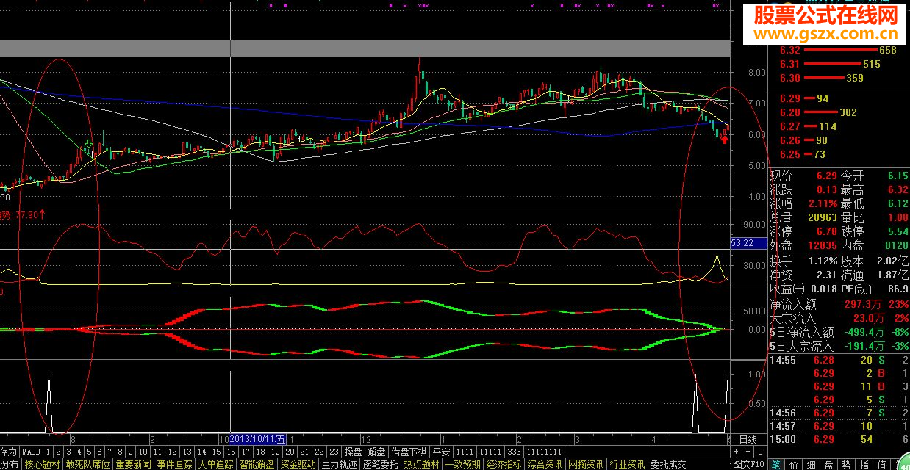Open the 经济指标 info tab

(504, 464)
